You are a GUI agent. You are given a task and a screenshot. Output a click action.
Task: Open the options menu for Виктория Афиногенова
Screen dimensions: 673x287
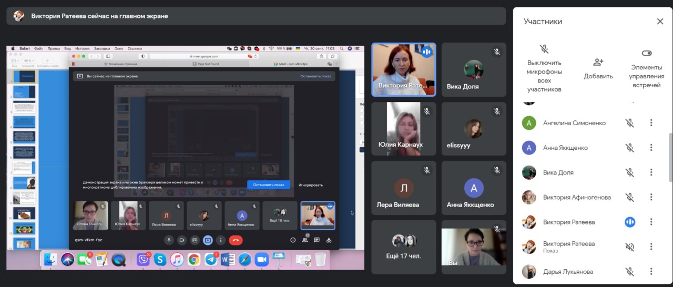point(651,197)
